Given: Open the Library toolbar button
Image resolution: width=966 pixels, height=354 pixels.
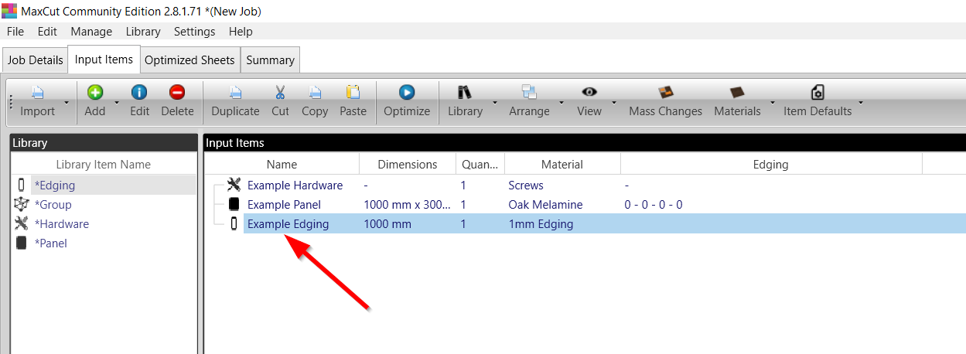Looking at the screenshot, I should point(465,101).
